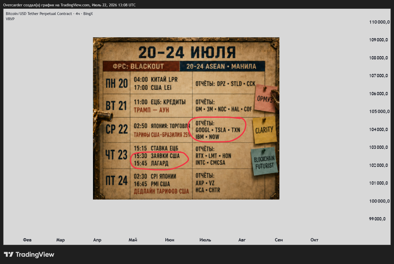Click the 16:45 PMI США entry
This screenshot has height=264, width=394.
(152, 184)
